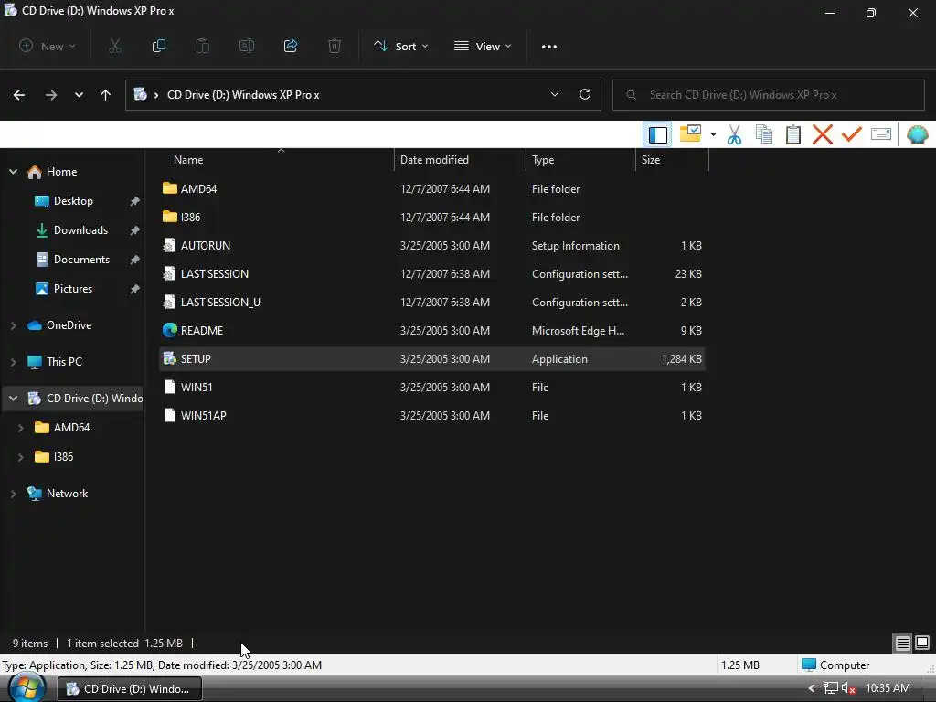Screen dimensions: 936x702
Task: Expand the I386 node in sidebar
Action: point(21,457)
